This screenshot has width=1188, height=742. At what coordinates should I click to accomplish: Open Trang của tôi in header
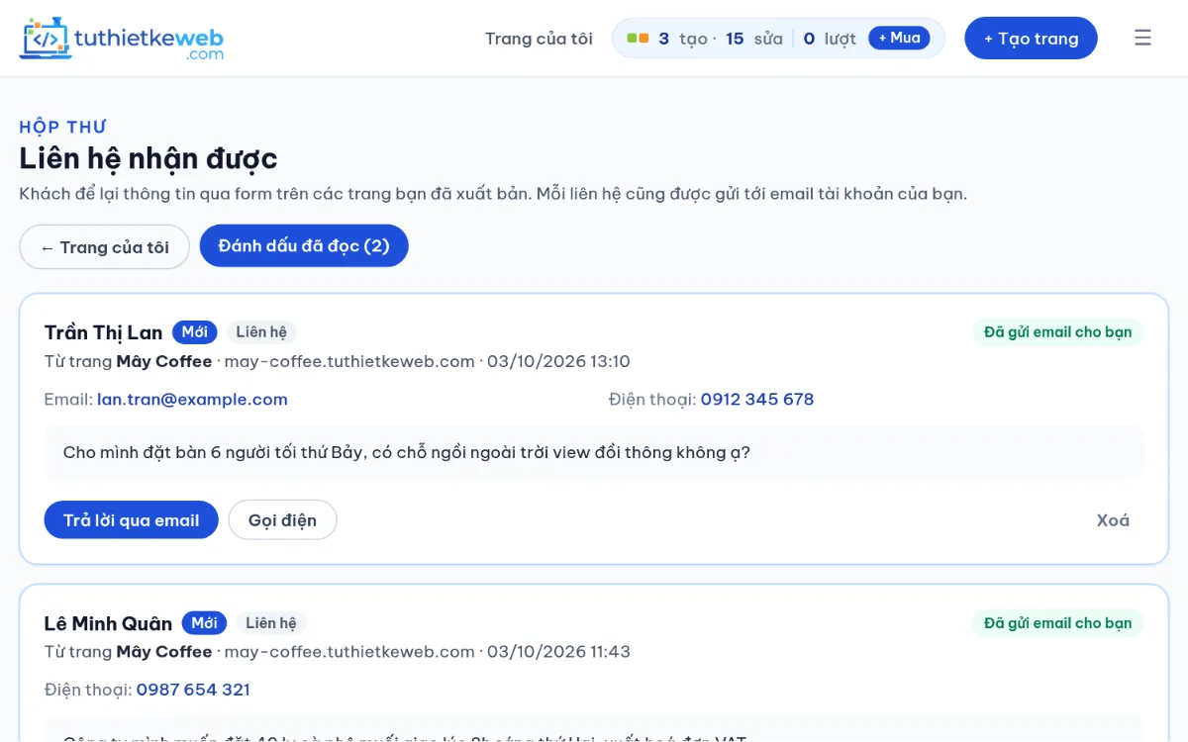click(539, 39)
